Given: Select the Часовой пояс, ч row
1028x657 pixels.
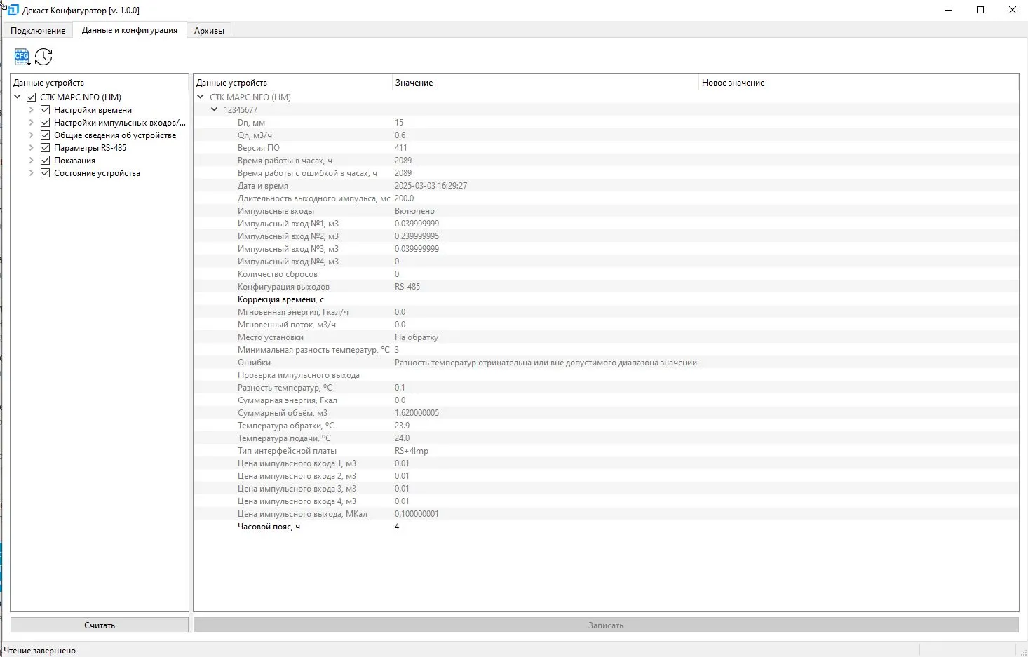Looking at the screenshot, I should 606,527.
